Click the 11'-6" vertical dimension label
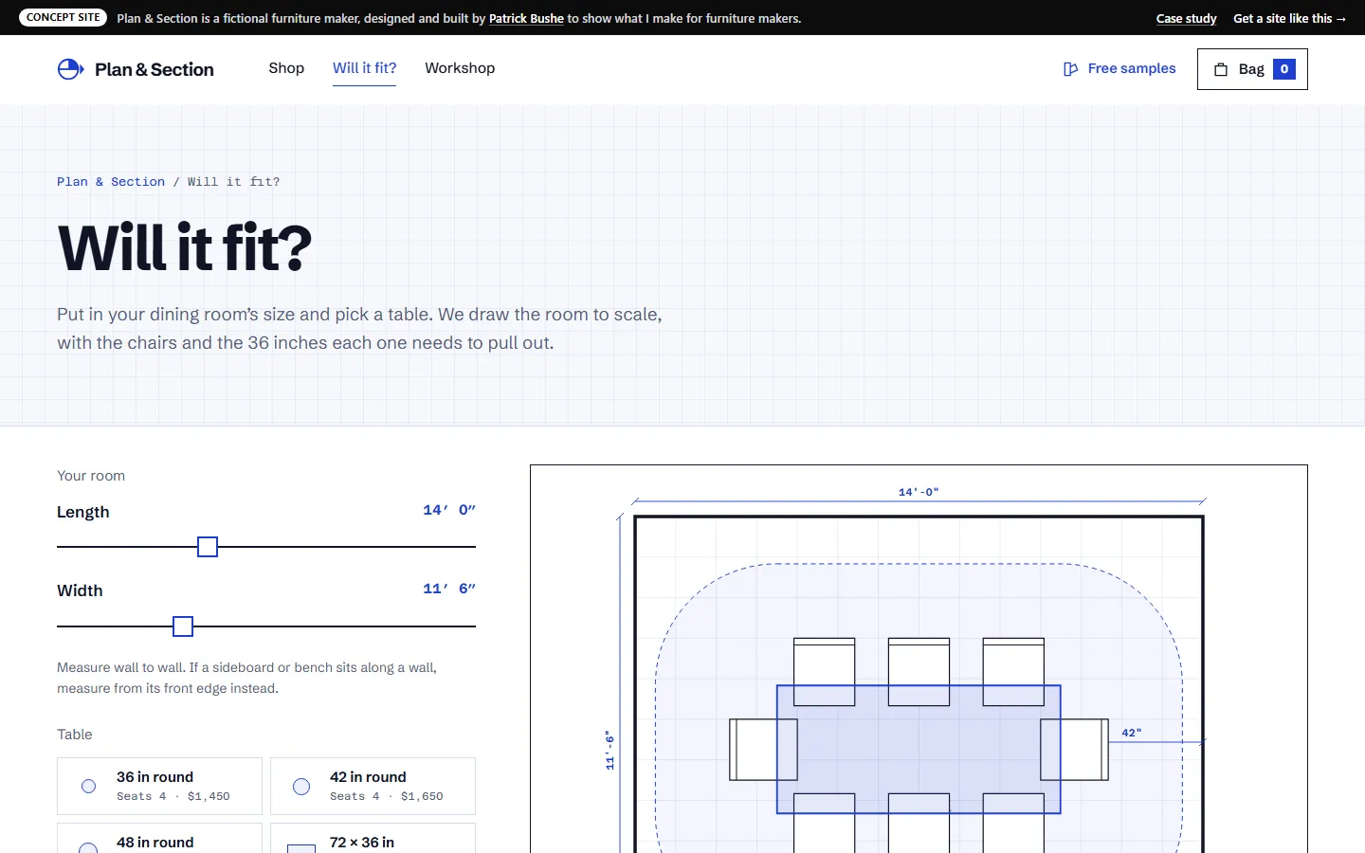 610,750
